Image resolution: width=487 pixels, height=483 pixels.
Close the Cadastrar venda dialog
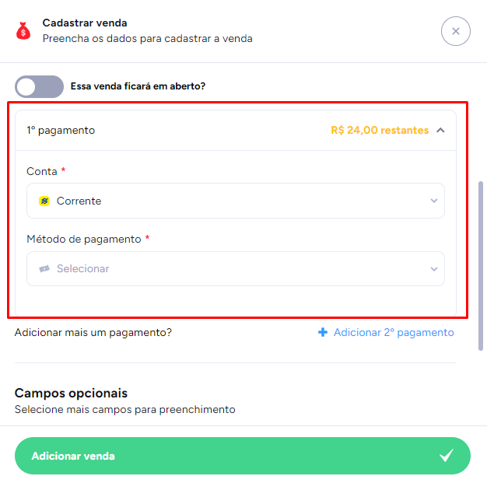coord(455,31)
